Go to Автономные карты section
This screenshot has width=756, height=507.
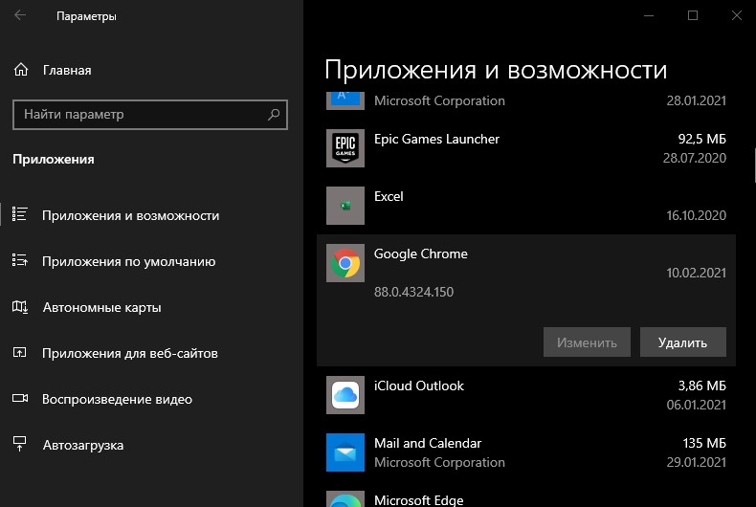tap(101, 307)
